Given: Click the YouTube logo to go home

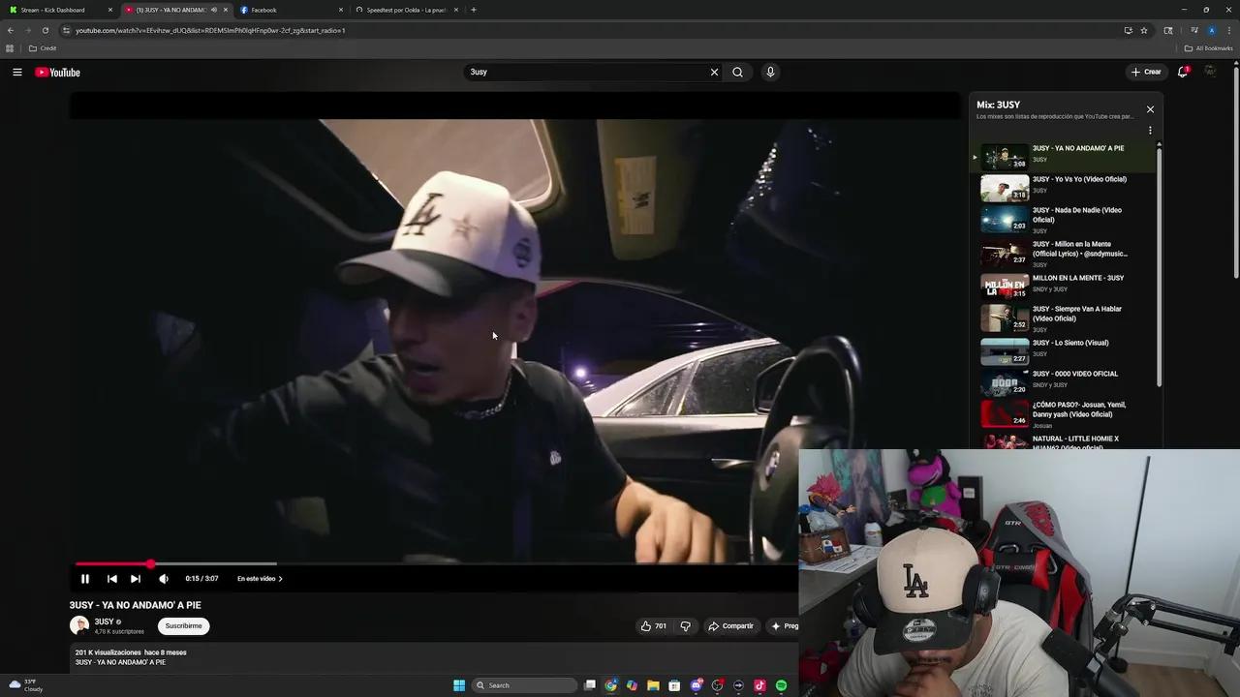Looking at the screenshot, I should (58, 72).
